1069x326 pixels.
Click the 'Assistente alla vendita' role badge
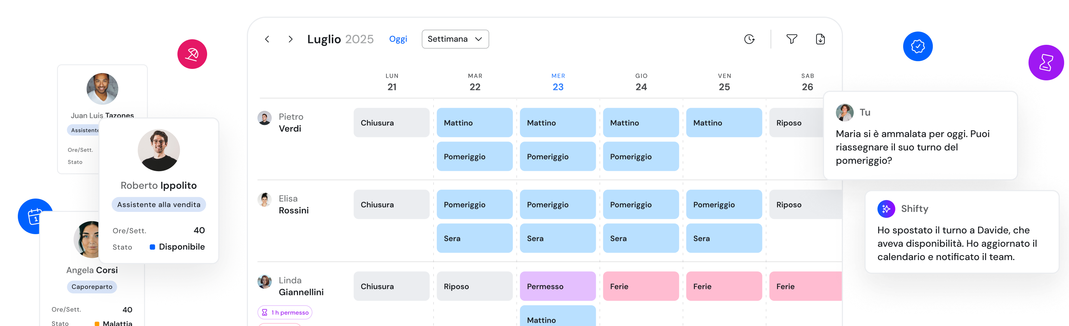(x=158, y=204)
